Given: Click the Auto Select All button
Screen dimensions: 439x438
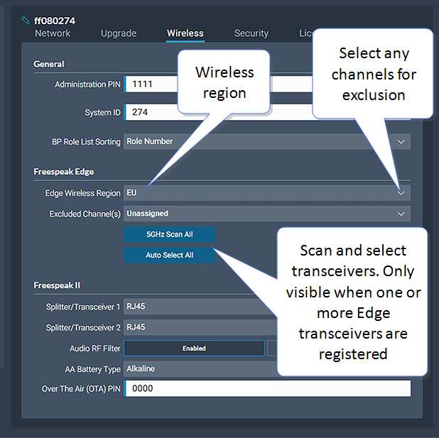Looking at the screenshot, I should [x=169, y=255].
